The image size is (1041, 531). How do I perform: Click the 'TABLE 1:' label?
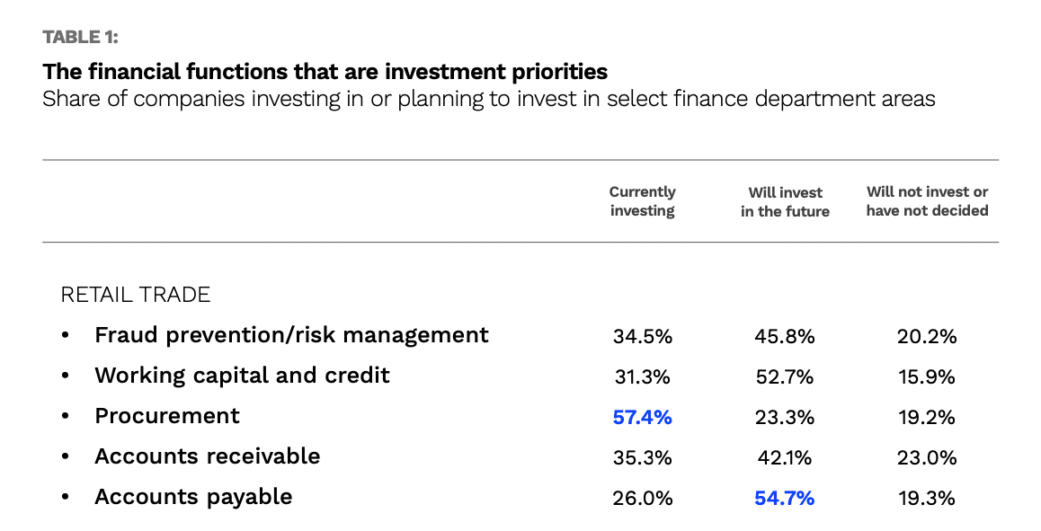[80, 38]
